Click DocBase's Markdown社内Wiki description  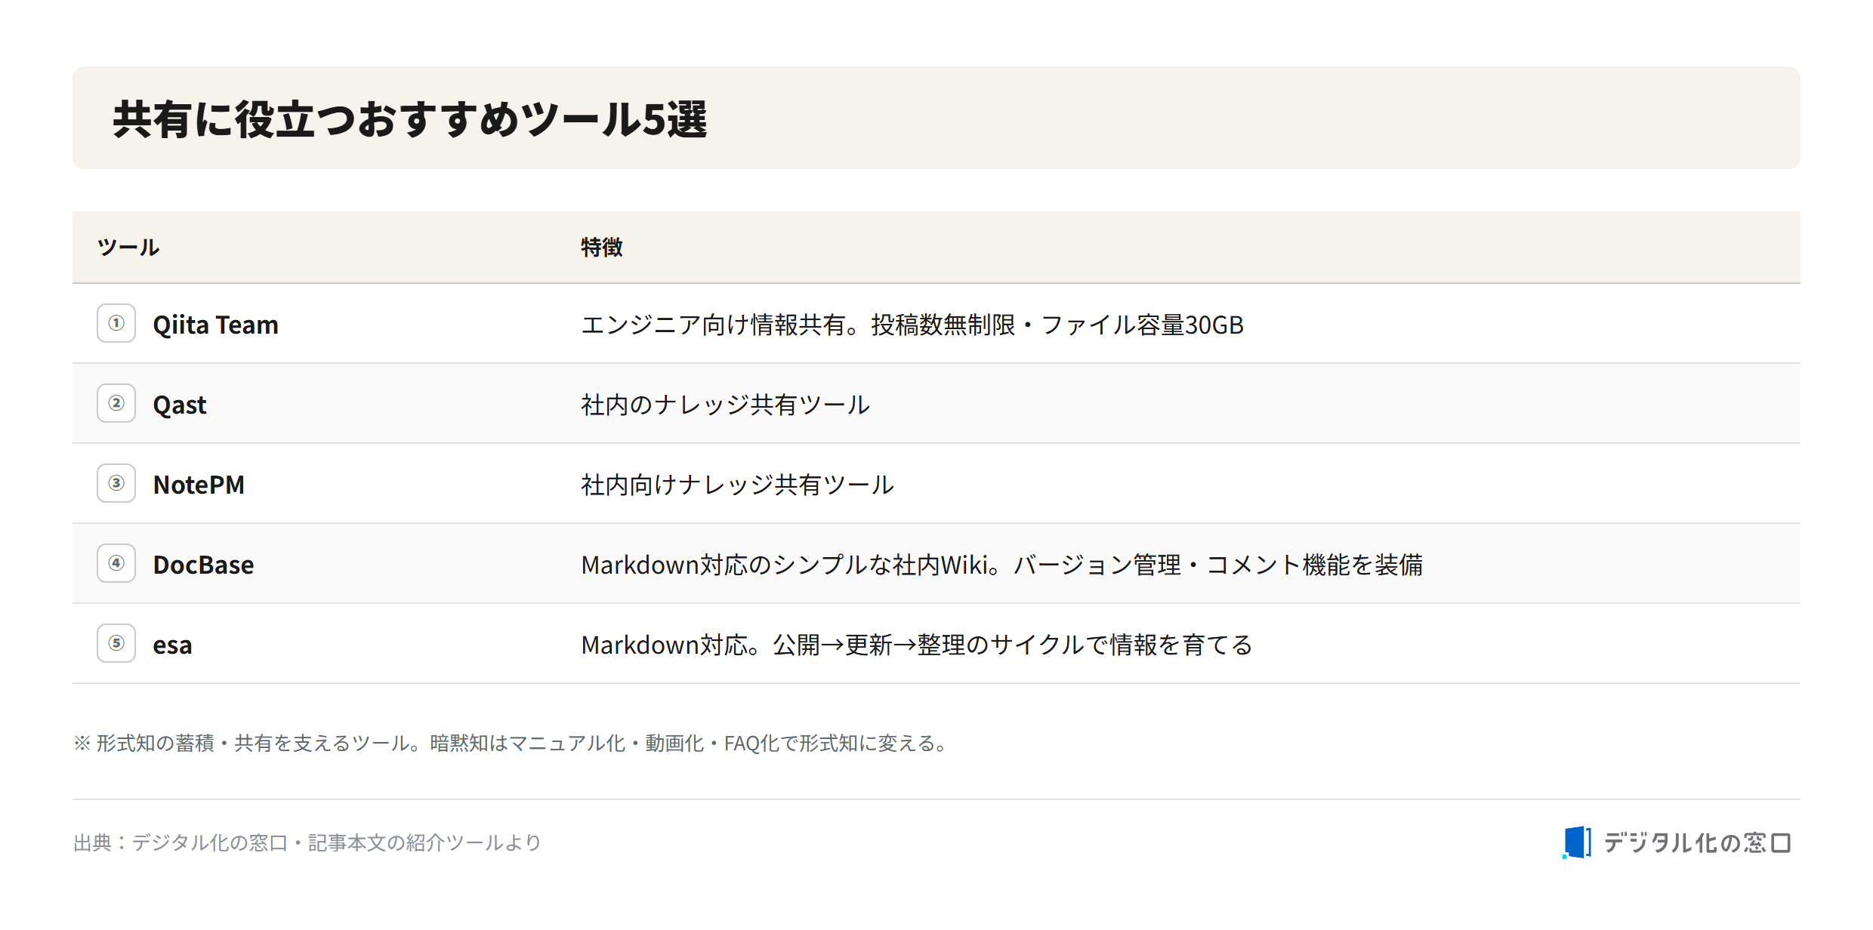pyautogui.click(x=1001, y=565)
